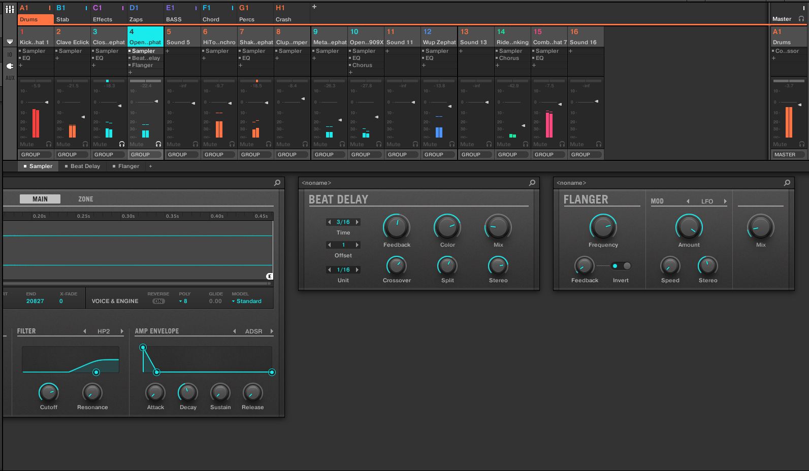809x471 pixels.
Task: Decrease Beat Delay Unit 1/16 arrow
Action: click(329, 270)
